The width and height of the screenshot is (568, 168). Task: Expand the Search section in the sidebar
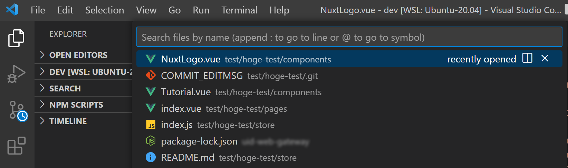pyautogui.click(x=65, y=89)
